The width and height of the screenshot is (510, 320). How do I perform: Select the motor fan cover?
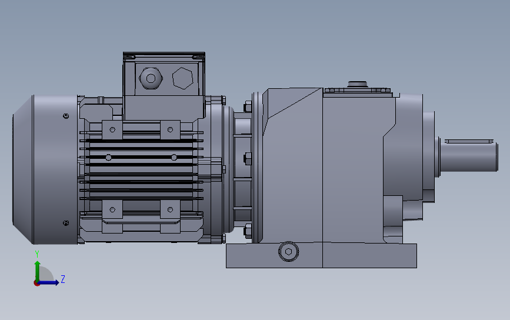tap(45, 169)
